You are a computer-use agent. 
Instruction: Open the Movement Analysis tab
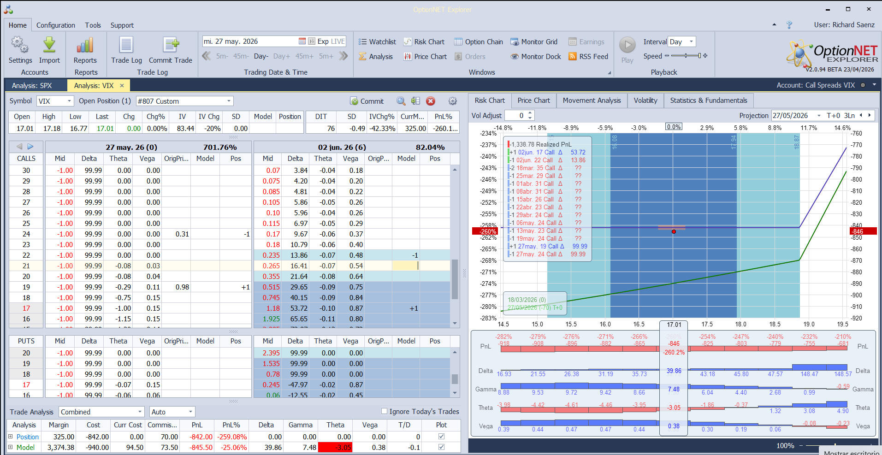point(592,100)
